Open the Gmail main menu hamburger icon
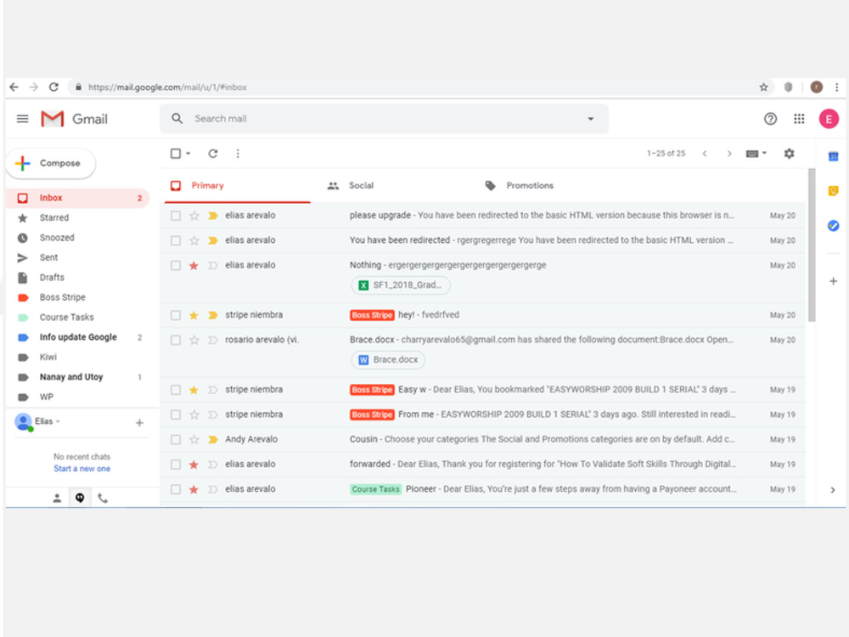Viewport: 849px width, 637px height. pos(22,119)
